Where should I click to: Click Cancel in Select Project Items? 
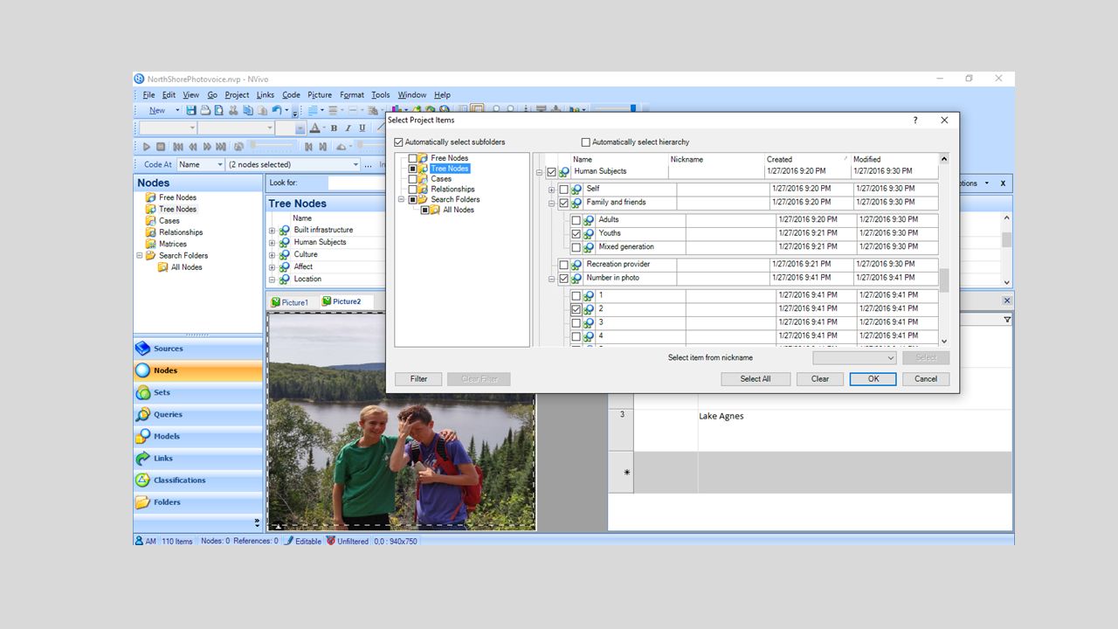pos(926,379)
